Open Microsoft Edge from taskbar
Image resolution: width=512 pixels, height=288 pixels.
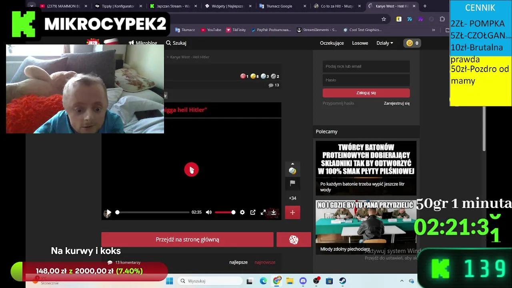tap(263, 281)
